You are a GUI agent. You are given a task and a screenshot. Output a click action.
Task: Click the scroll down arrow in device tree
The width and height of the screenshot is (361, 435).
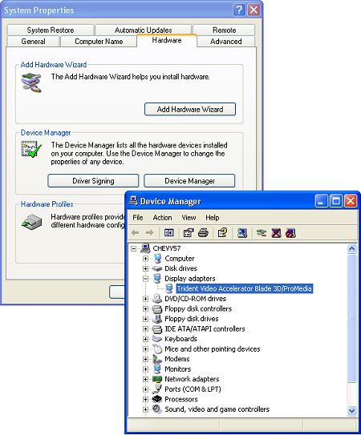352,410
